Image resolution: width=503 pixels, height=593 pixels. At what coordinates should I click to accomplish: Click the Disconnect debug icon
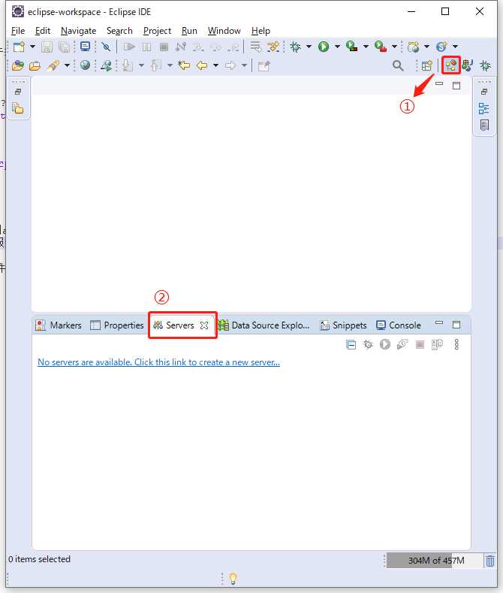coord(181,47)
